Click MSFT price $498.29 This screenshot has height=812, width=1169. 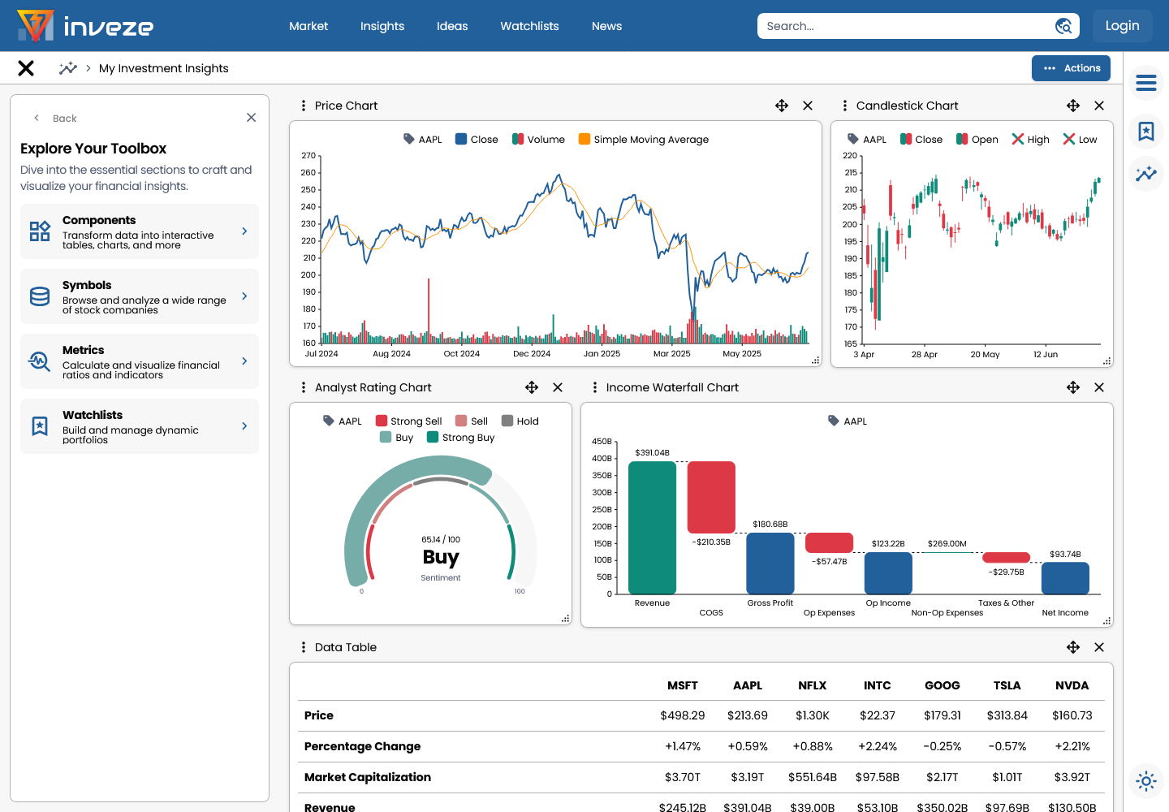click(x=683, y=715)
